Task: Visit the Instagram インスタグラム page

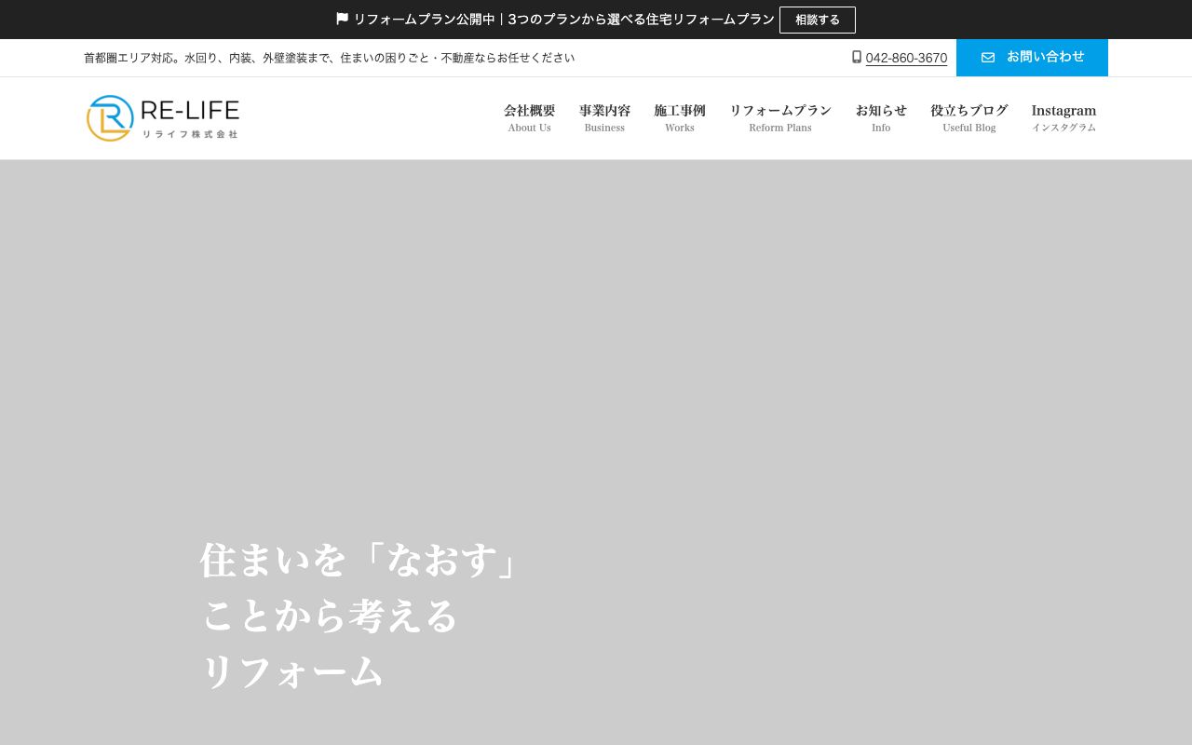Action: tap(1063, 117)
